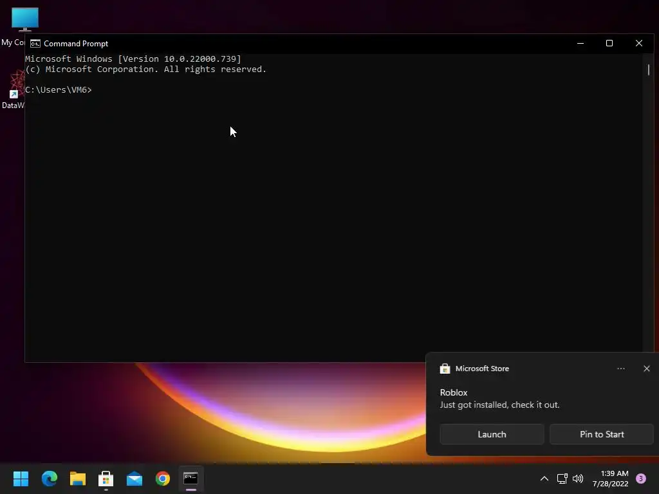Click the Microsoft Corporation copyright line
Viewport: 659px width, 494px height.
(x=146, y=69)
